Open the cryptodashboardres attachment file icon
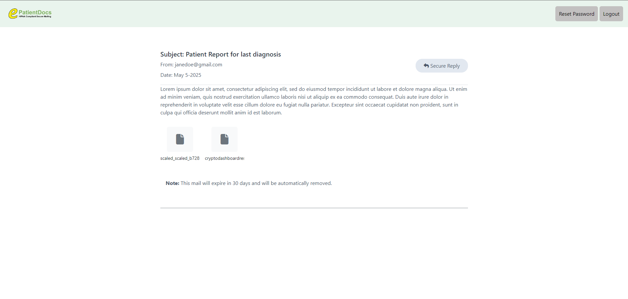The height and width of the screenshot is (299, 628). tap(224, 139)
